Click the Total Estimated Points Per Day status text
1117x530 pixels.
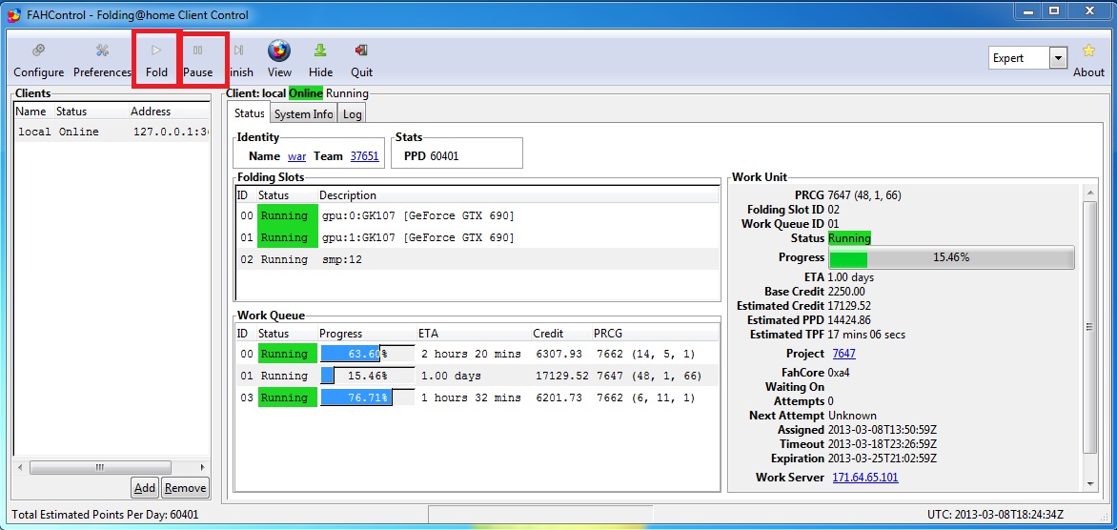(106, 515)
